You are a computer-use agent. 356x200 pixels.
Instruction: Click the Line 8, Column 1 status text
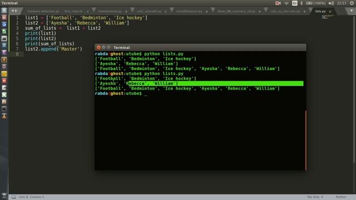(x=31, y=197)
